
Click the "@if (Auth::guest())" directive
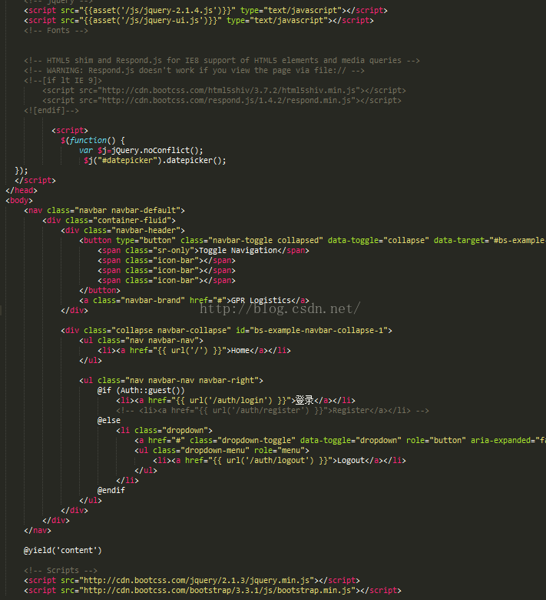tap(141, 390)
